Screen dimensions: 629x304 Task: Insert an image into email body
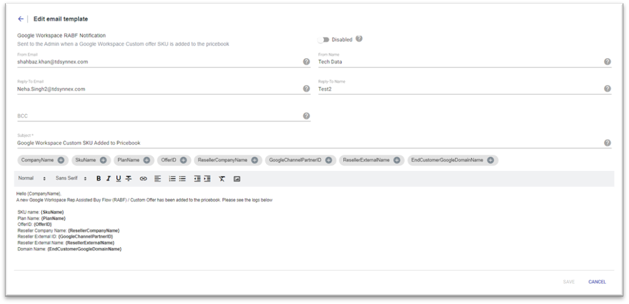tap(236, 179)
